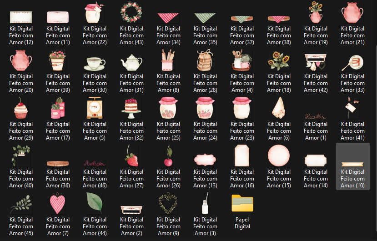Click the green leaf file (44)
377x241 pixels.
95,214
